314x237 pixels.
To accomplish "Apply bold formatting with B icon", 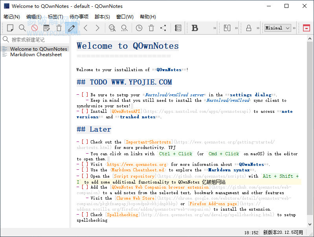I will pos(195,28).
